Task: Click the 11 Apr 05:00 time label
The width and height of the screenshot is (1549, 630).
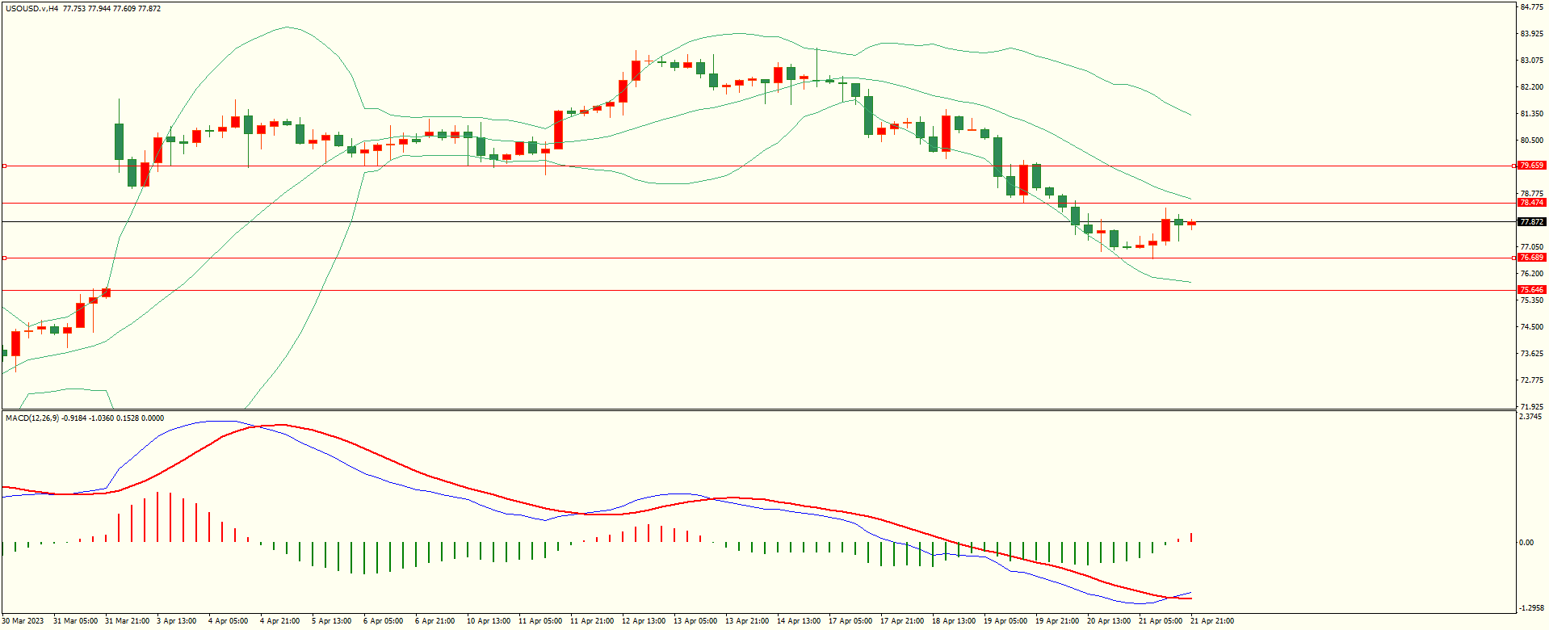Action: click(540, 621)
